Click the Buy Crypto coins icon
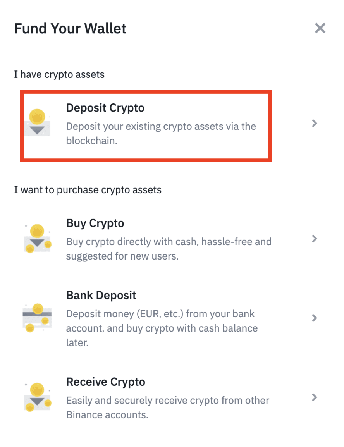 [37, 238]
